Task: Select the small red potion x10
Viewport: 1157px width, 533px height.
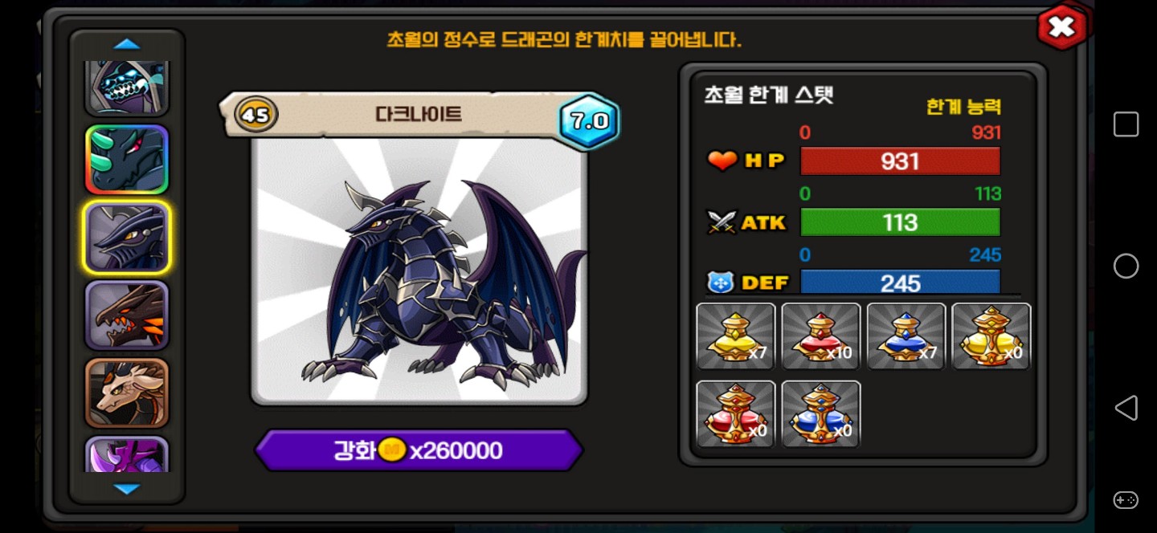Action: click(x=821, y=336)
